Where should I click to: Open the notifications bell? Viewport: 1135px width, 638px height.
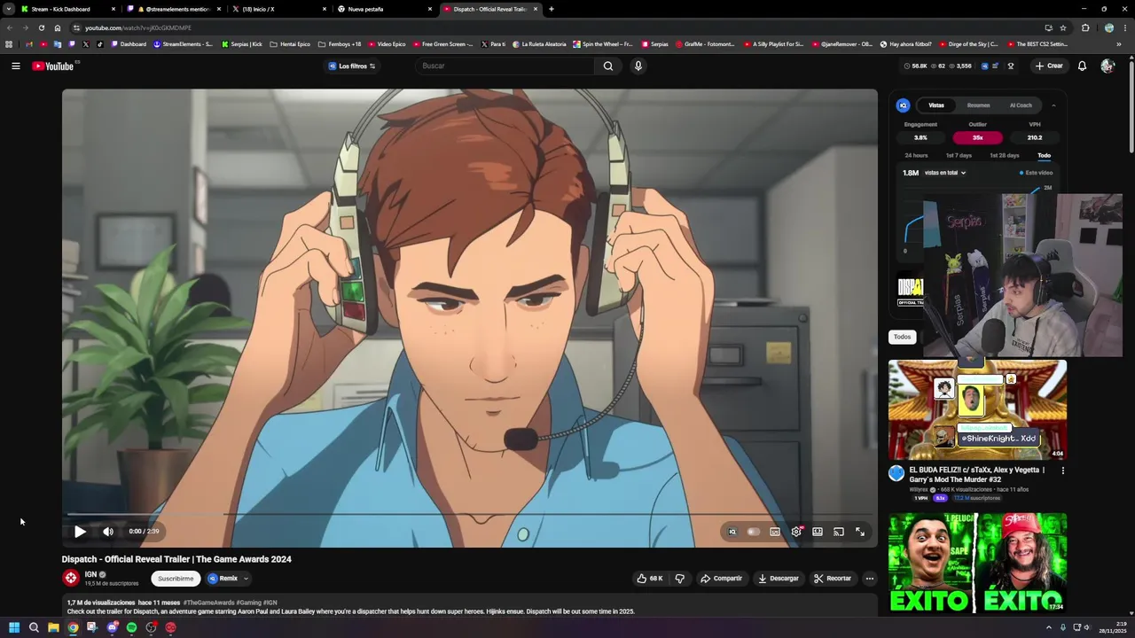[x=1082, y=66]
